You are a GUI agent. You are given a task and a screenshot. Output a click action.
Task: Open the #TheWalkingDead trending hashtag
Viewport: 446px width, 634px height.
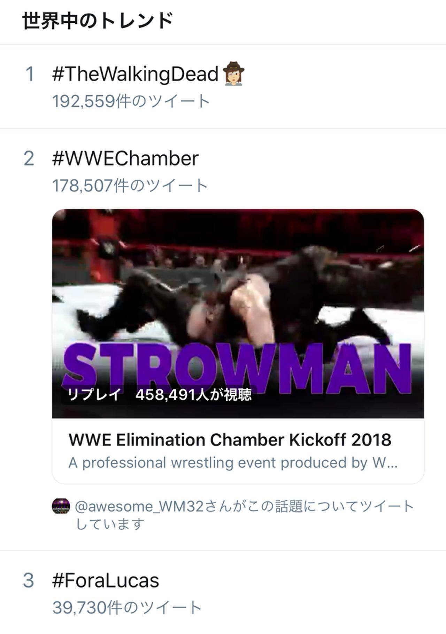(x=135, y=74)
